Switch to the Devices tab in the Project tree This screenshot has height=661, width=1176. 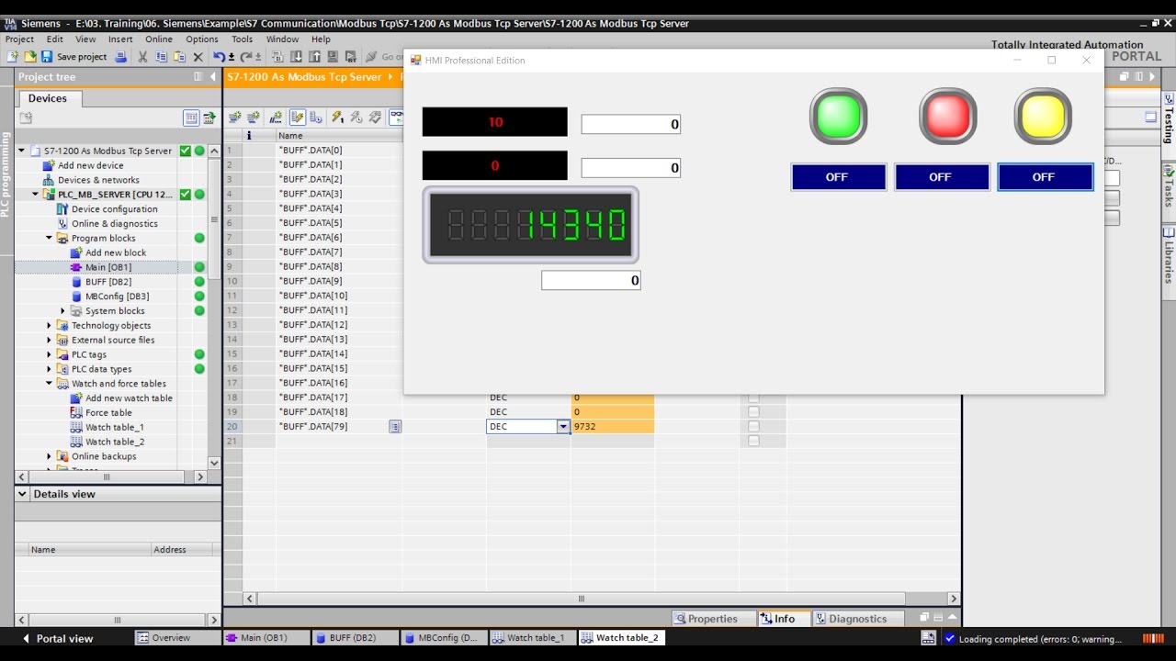point(48,98)
